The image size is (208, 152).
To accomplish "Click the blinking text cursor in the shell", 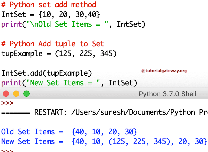I will point(18,148).
